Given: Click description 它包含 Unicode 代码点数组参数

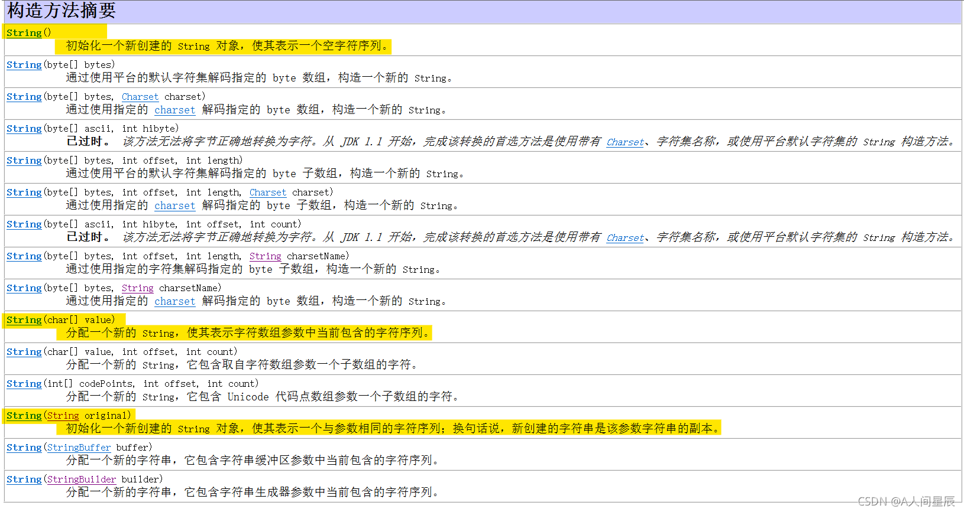Looking at the screenshot, I should [263, 397].
